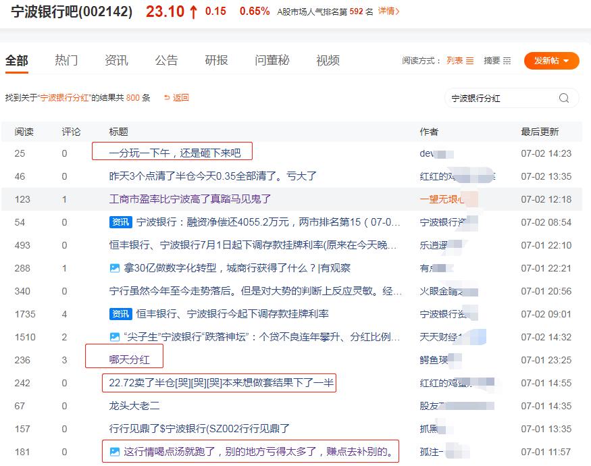Open the 资讯 tab
591x466 pixels.
(116, 60)
